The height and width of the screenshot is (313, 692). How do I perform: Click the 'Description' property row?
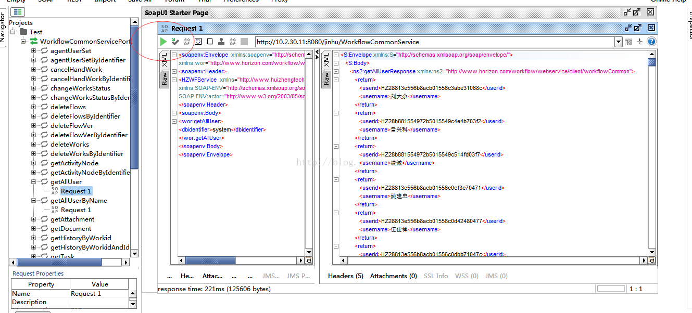pos(70,302)
